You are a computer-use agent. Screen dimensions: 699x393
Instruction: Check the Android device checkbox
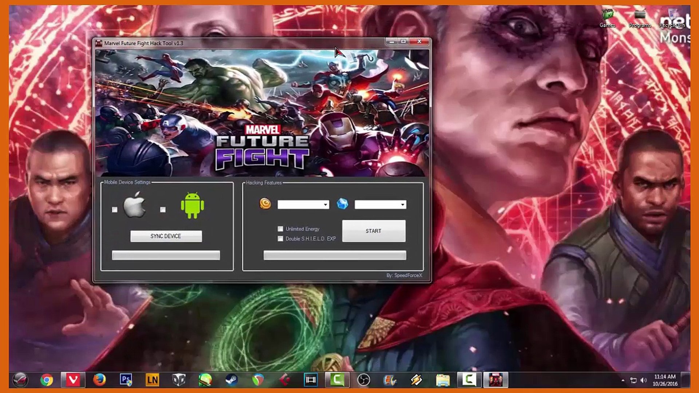163,210
